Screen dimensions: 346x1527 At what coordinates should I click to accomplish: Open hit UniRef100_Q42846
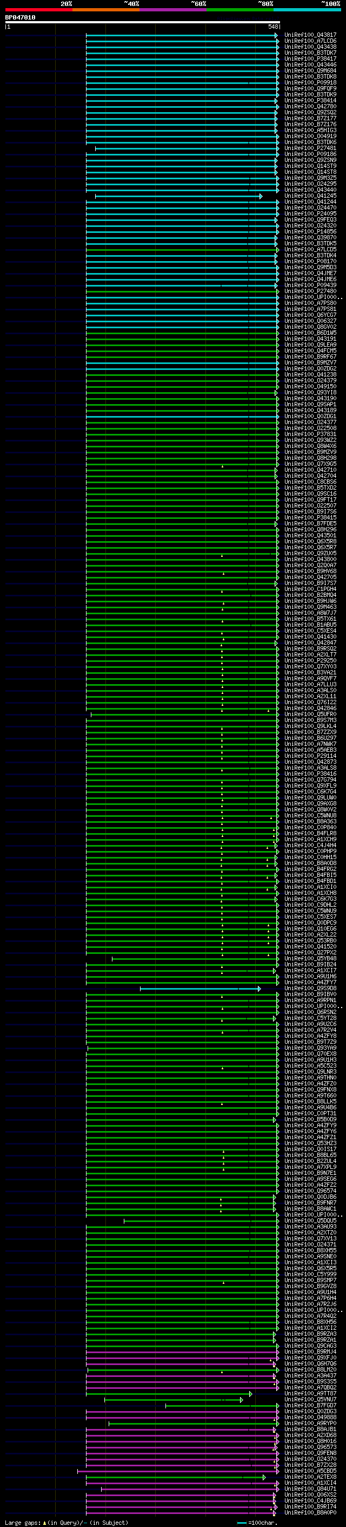pos(310,709)
